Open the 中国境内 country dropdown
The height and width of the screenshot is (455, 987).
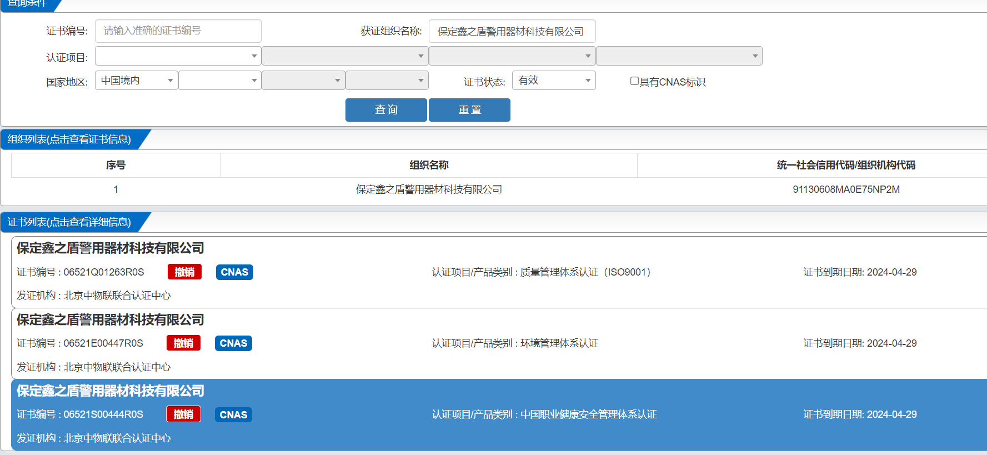tap(137, 81)
